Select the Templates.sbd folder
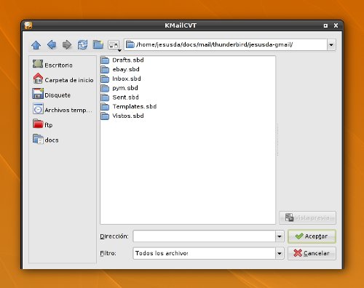The height and width of the screenshot is (288, 364). pos(129,107)
